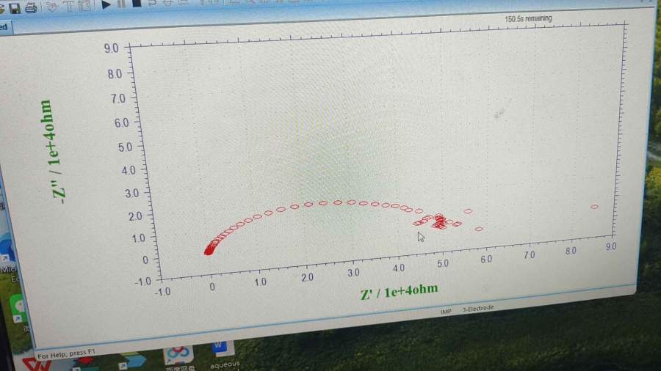Image resolution: width=661 pixels, height=371 pixels.
Task: Open the Technique selection (T) toolbar icon
Action: [68, 6]
